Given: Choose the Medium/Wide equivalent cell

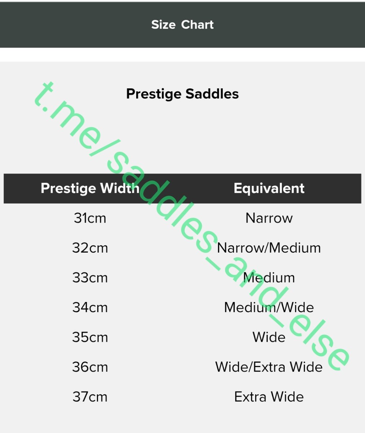Looking at the screenshot, I should (x=269, y=307).
